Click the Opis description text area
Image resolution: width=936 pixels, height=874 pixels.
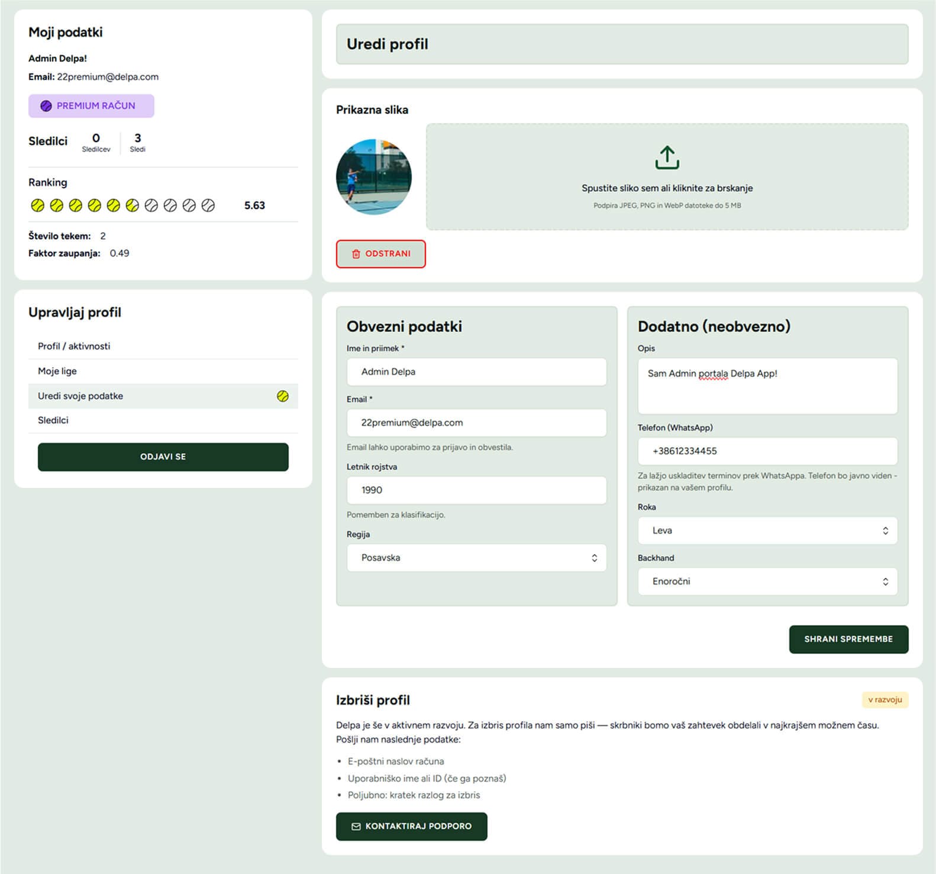(x=767, y=386)
